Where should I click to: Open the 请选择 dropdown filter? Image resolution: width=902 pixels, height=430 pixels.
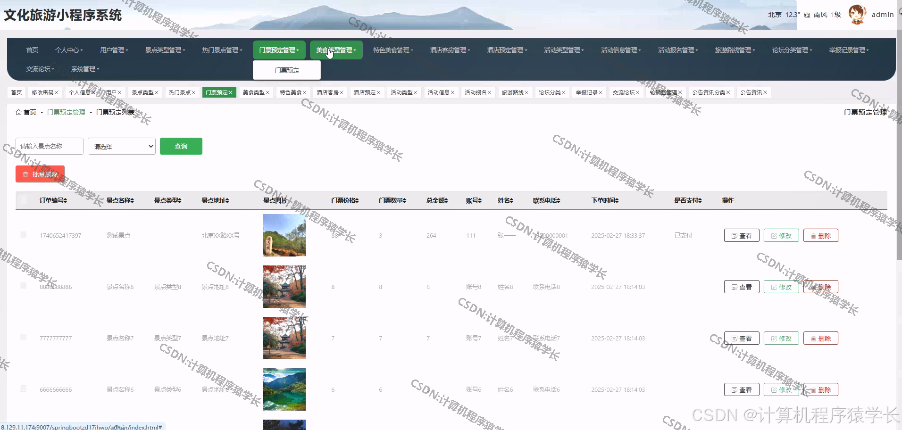[x=122, y=146]
